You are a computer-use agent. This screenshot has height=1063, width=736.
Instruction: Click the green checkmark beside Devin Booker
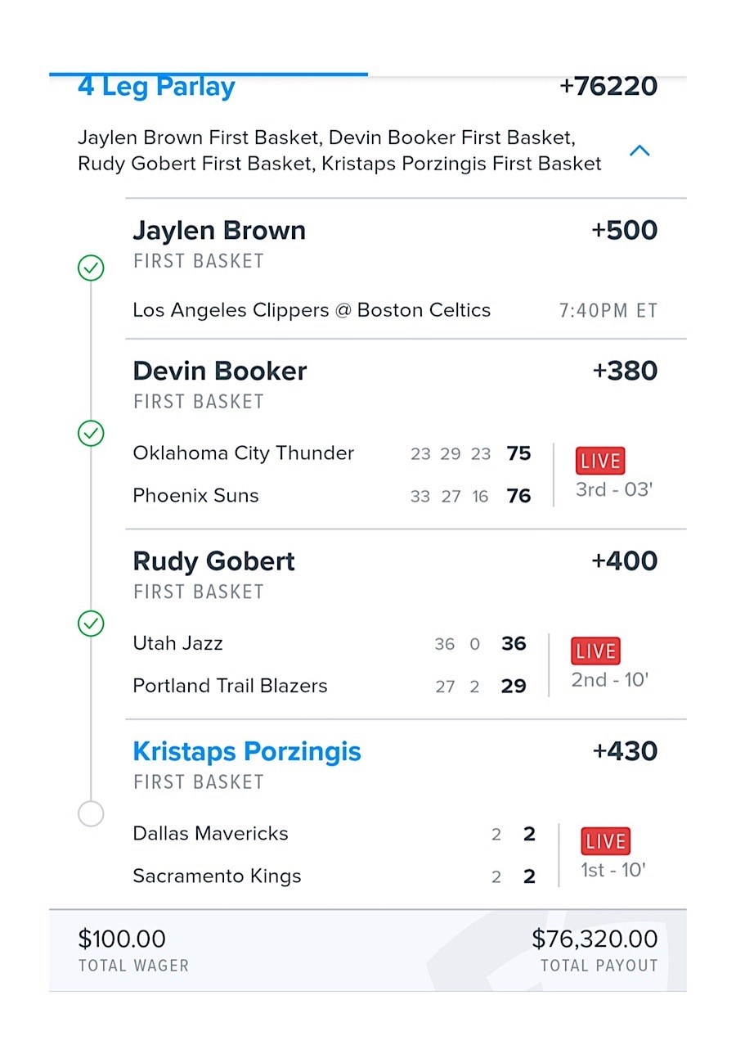pyautogui.click(x=91, y=433)
